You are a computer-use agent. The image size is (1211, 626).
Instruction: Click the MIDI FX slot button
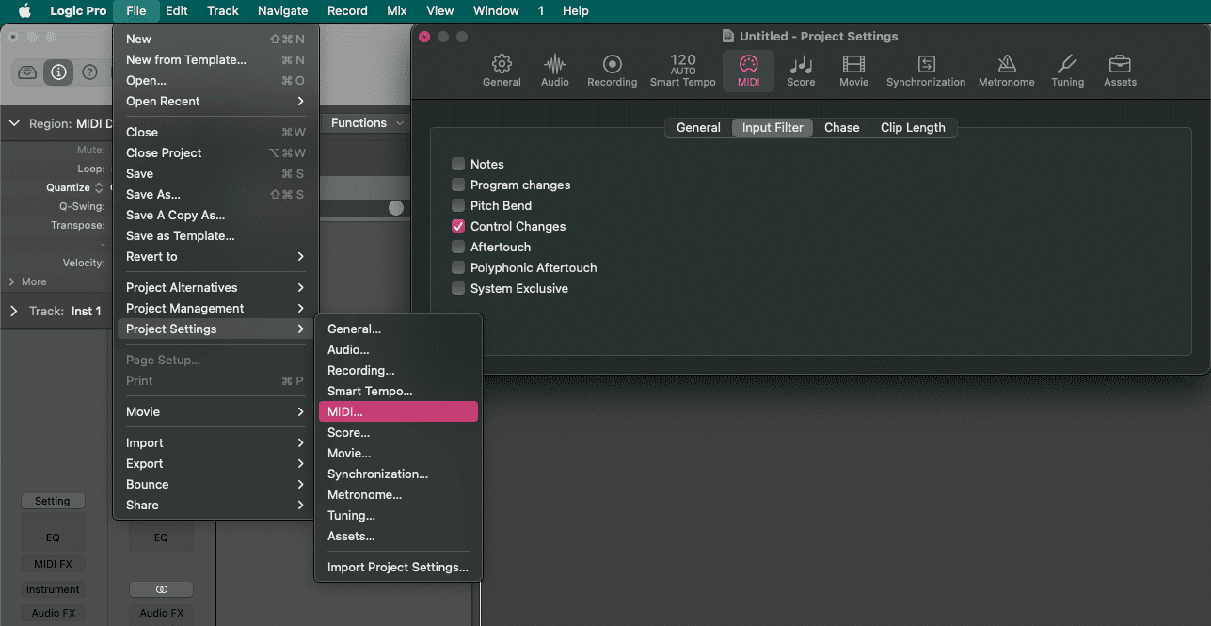(53, 564)
